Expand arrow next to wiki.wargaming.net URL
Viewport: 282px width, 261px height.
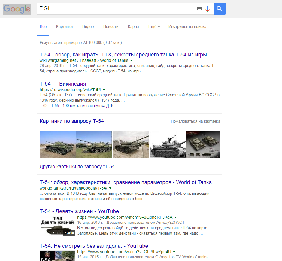click(x=131, y=60)
